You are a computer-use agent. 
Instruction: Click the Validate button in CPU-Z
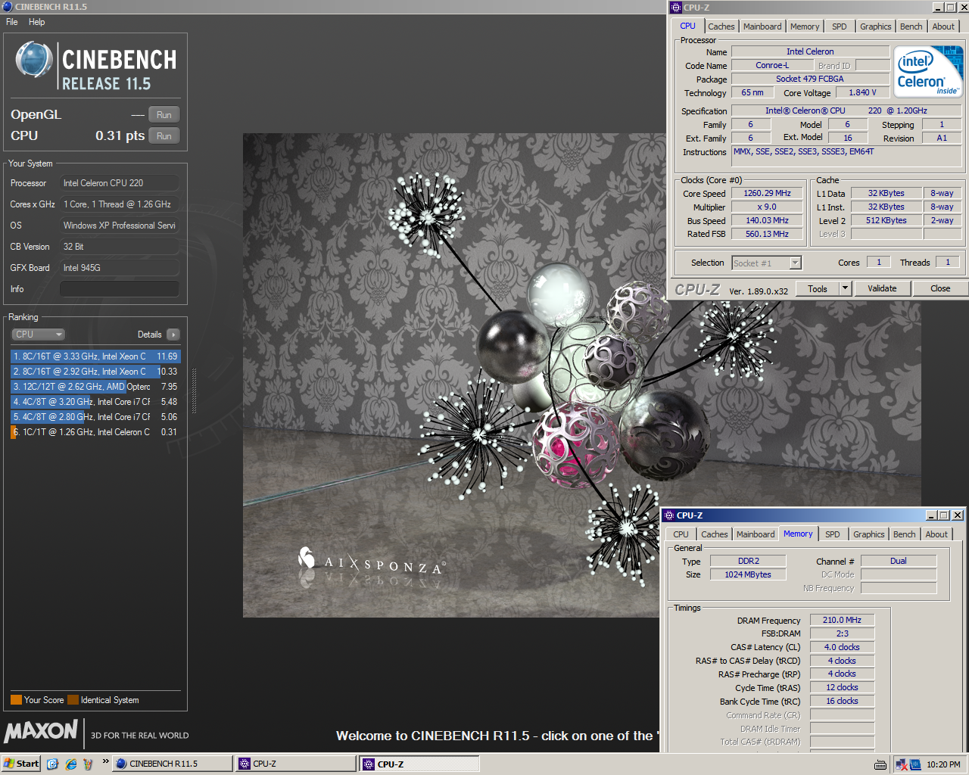click(x=882, y=288)
